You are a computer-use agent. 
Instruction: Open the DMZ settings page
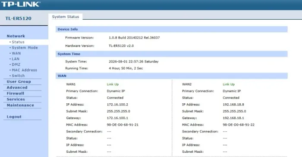coord(16,64)
